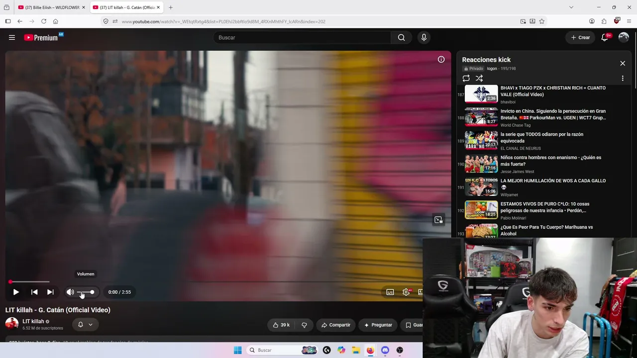
Task: Open the Windows Start menu
Action: point(238,350)
